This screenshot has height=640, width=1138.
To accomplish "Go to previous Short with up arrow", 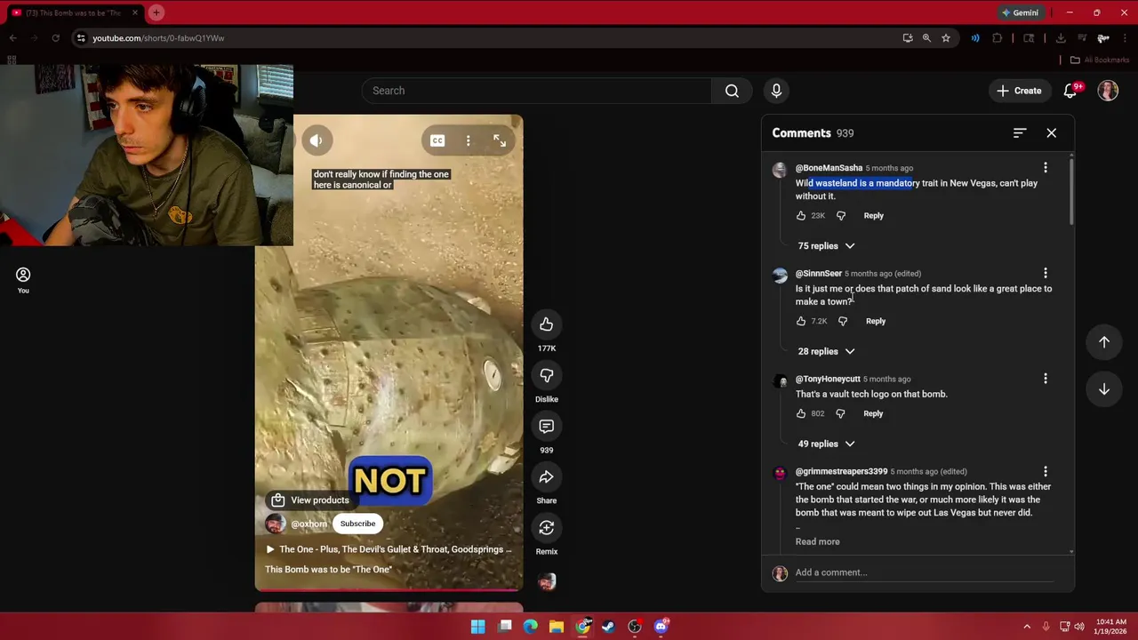I will pyautogui.click(x=1104, y=341).
